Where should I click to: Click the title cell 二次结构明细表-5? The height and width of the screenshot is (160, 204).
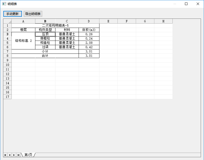(55, 26)
